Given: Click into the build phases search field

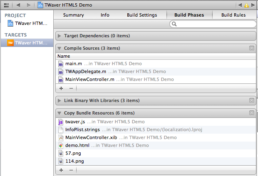Looking at the screenshot, I should (x=213, y=24).
